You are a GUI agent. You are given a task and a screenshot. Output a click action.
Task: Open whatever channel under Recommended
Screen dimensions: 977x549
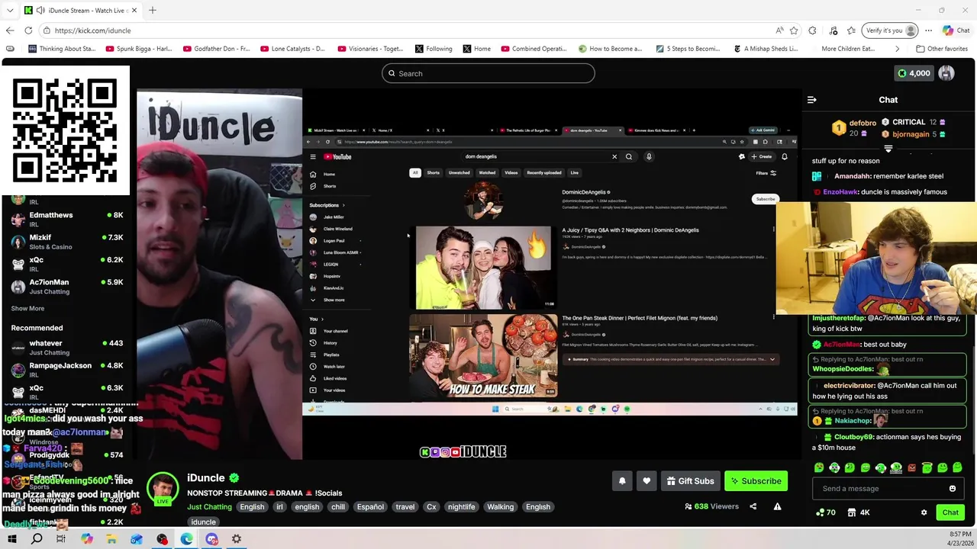66,348
